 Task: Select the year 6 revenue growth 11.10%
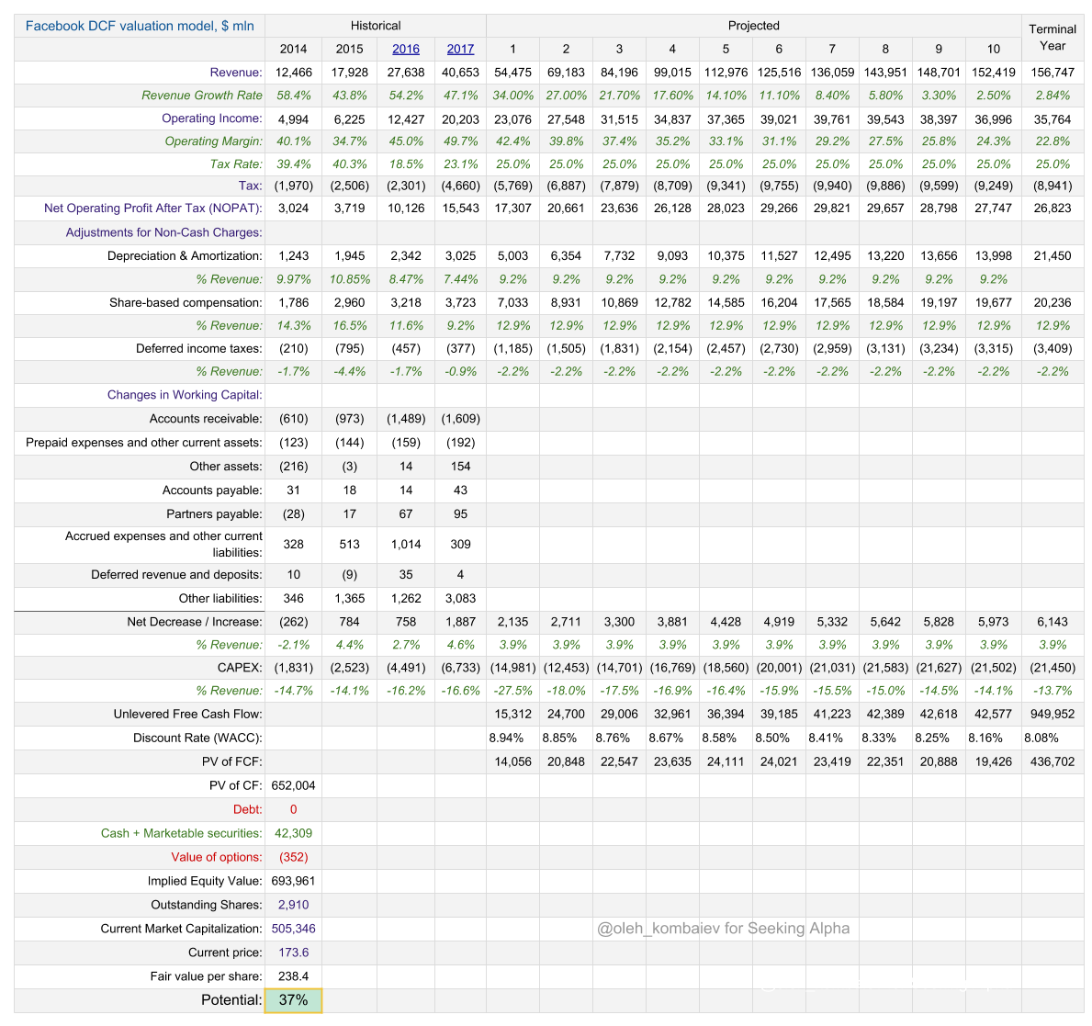[x=779, y=96]
